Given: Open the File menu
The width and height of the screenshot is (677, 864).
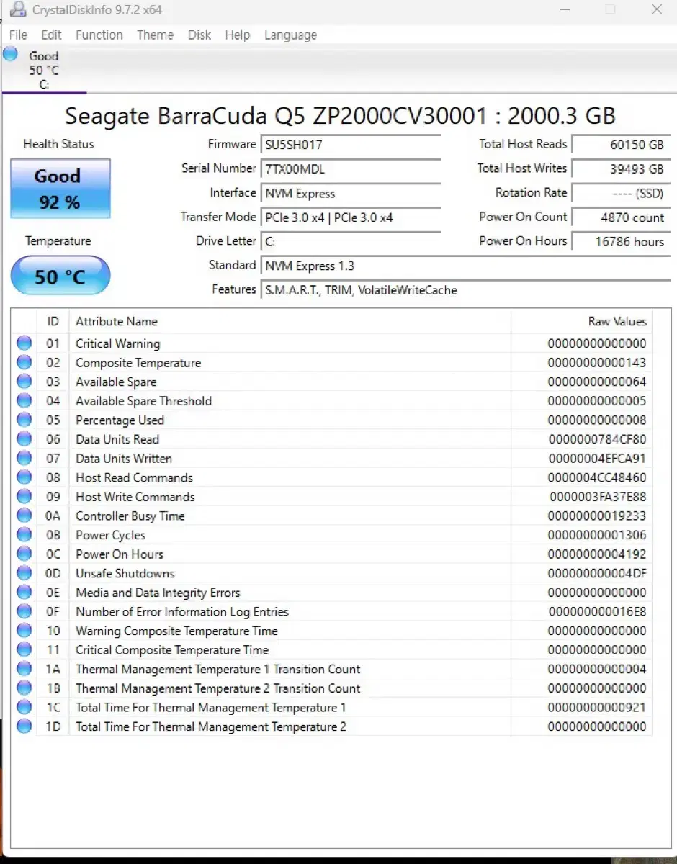Looking at the screenshot, I should click(18, 35).
